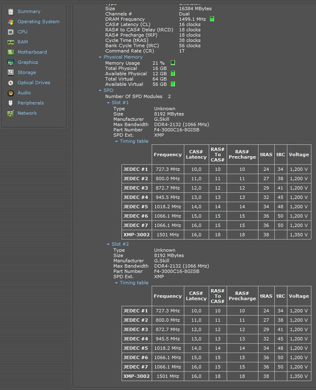Click the RAM module icon

tap(10, 42)
